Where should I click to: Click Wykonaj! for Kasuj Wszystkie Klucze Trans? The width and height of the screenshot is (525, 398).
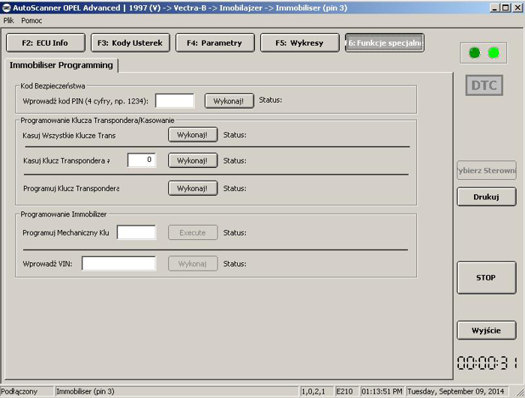(193, 135)
